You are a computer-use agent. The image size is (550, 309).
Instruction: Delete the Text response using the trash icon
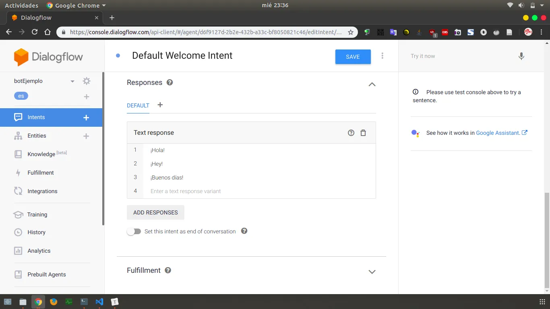coord(363,132)
